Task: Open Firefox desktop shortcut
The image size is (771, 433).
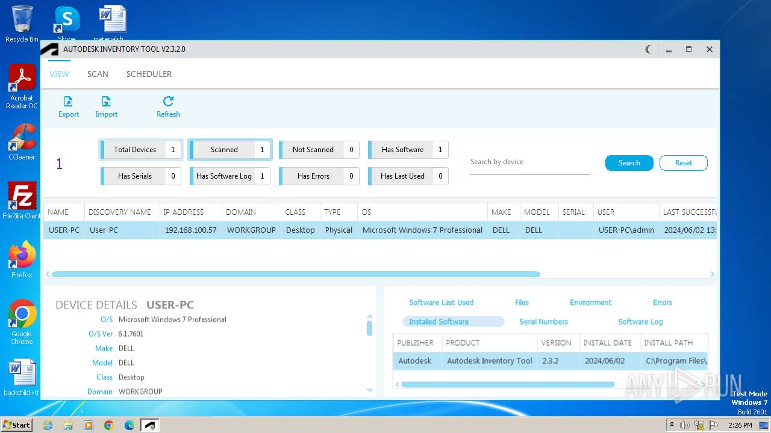Action: pos(22,259)
